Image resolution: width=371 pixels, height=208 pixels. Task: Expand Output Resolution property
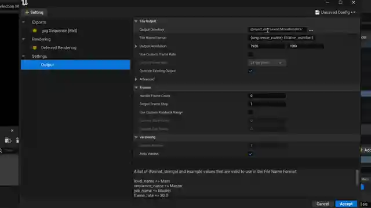point(136,46)
